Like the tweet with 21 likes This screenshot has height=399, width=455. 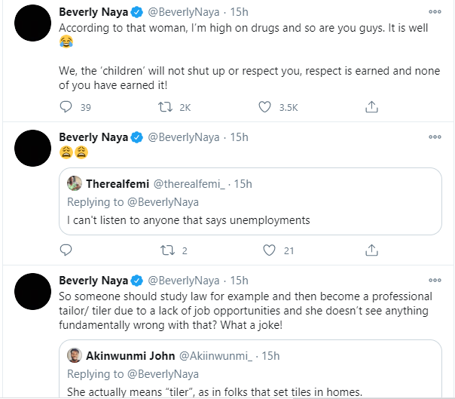point(269,250)
